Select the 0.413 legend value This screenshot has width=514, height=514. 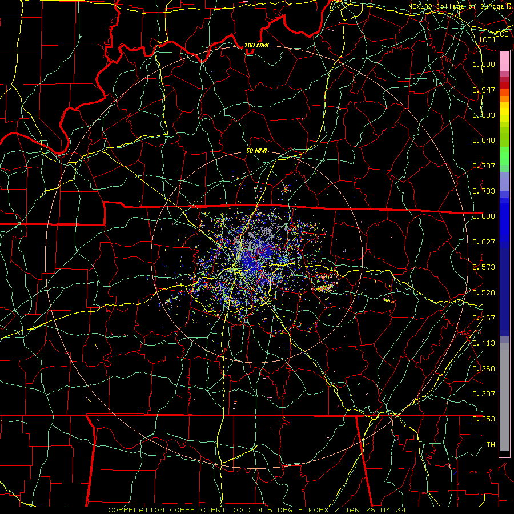(x=484, y=343)
